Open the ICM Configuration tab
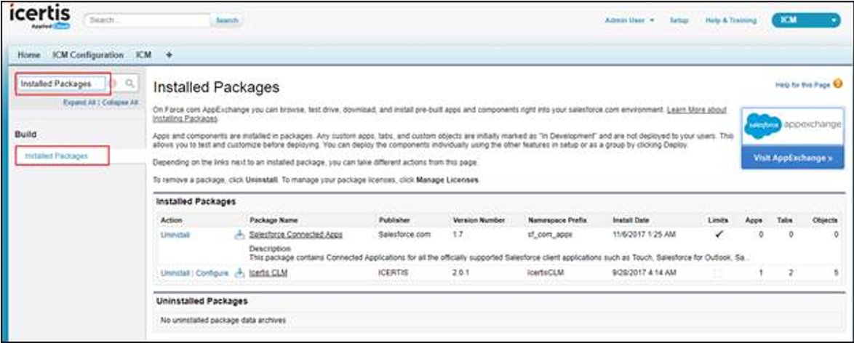Image resolution: width=854 pixels, height=343 pixels. point(88,55)
